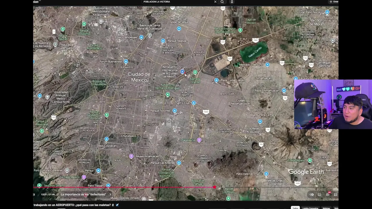Click the Oasis Coyoacán map pin
Image resolution: width=372 pixels, height=209 pixels.
tap(106, 139)
